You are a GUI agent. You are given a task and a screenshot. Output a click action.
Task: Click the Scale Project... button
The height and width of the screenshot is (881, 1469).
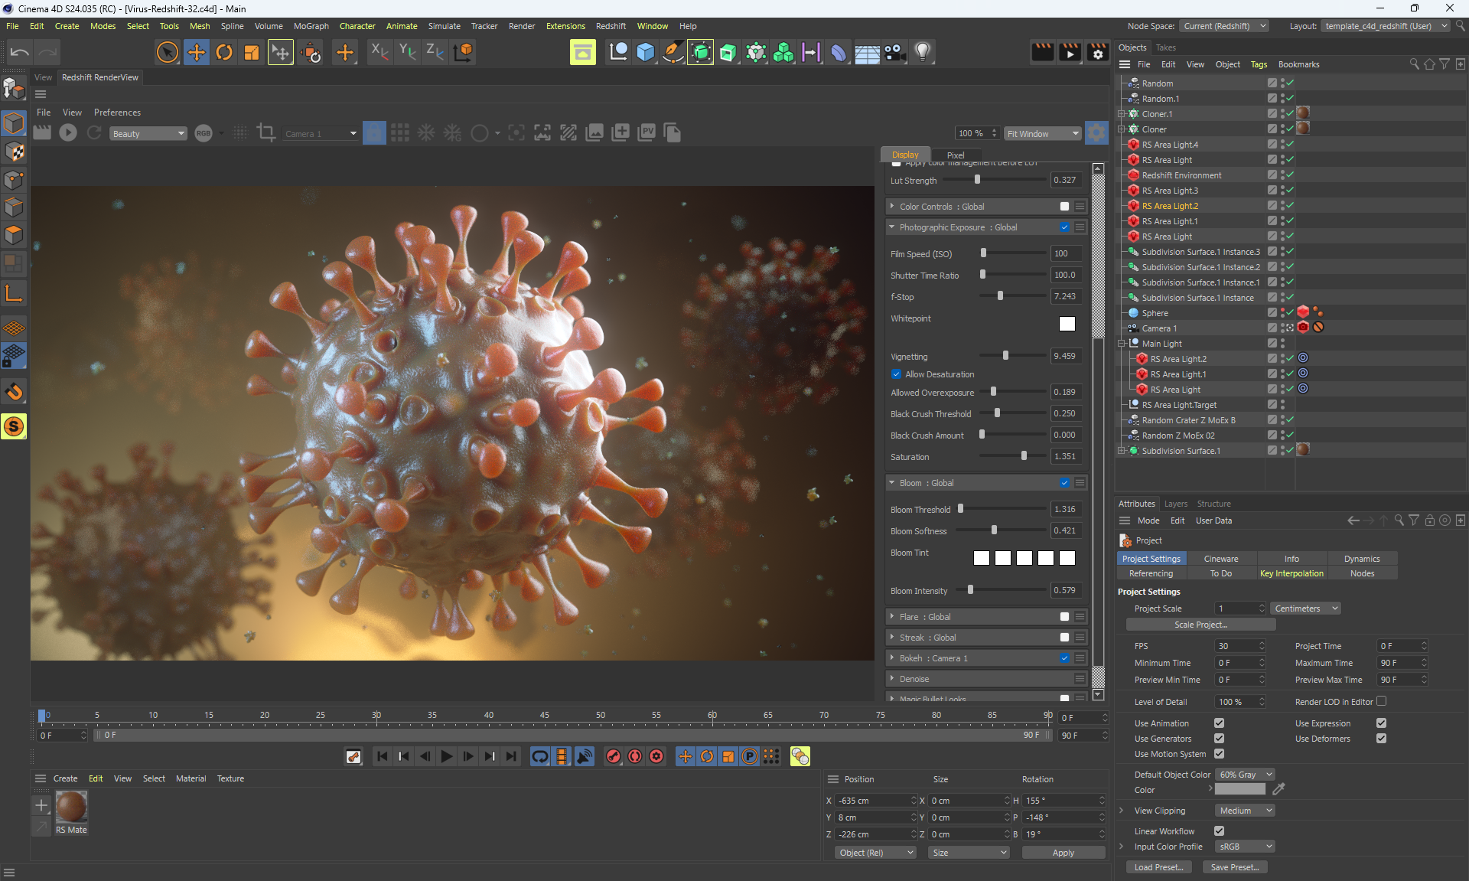tap(1200, 625)
